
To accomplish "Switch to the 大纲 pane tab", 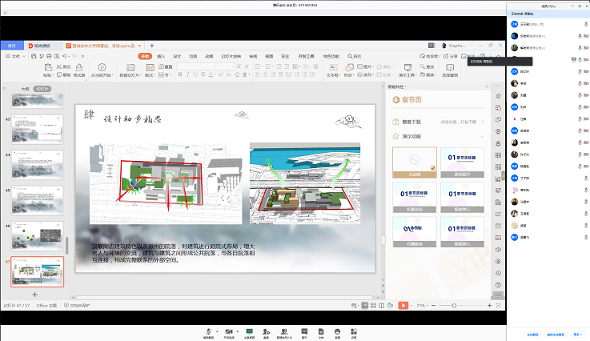I will click(x=25, y=88).
